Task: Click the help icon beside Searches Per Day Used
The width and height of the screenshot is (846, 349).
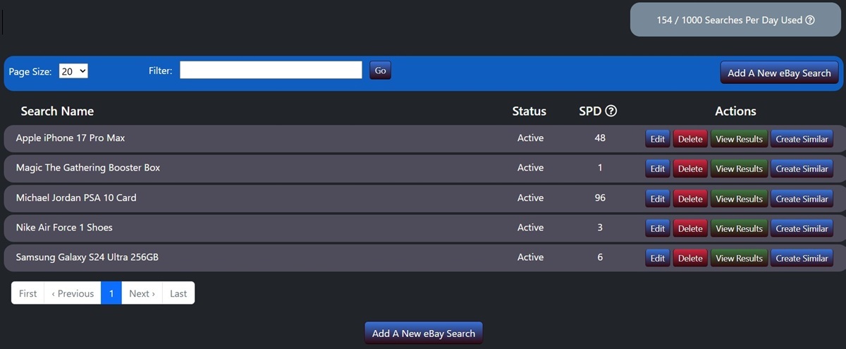Action: point(810,20)
